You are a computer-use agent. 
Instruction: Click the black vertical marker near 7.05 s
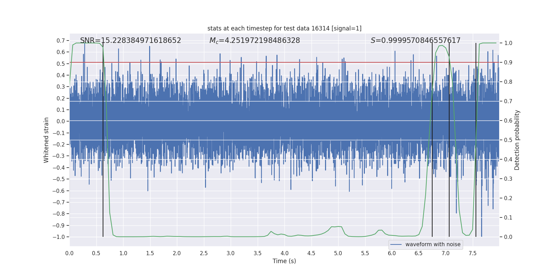[449, 140]
